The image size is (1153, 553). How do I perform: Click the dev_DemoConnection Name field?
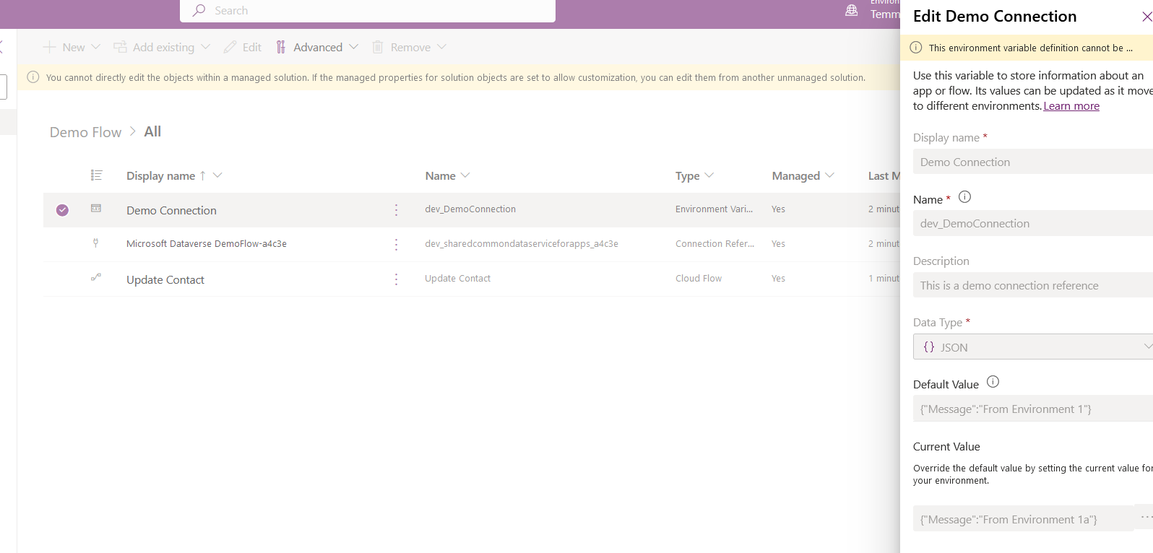(1033, 223)
